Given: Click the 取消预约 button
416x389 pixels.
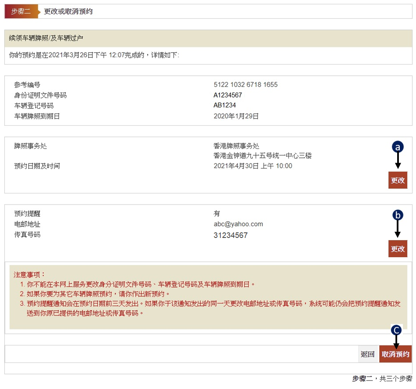Looking at the screenshot, I should click(x=395, y=354).
